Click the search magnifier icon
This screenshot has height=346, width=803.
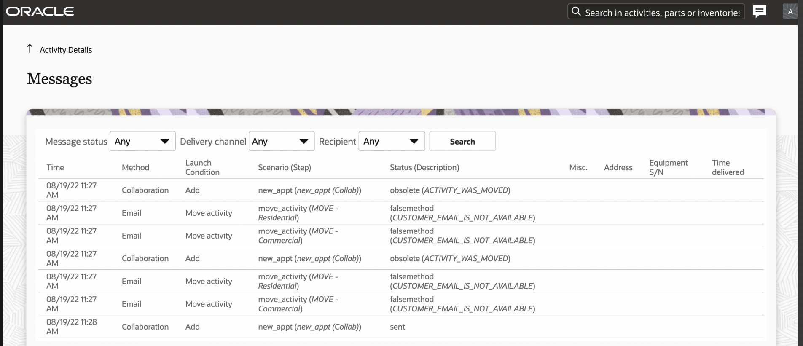[576, 12]
